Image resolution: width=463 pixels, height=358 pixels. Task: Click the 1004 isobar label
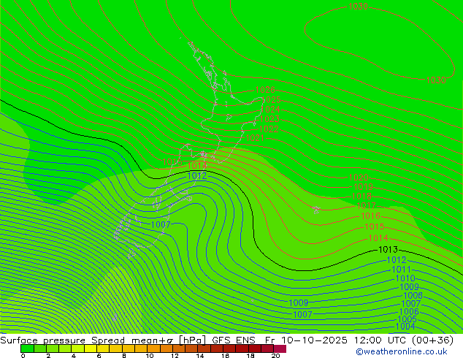(x=405, y=327)
